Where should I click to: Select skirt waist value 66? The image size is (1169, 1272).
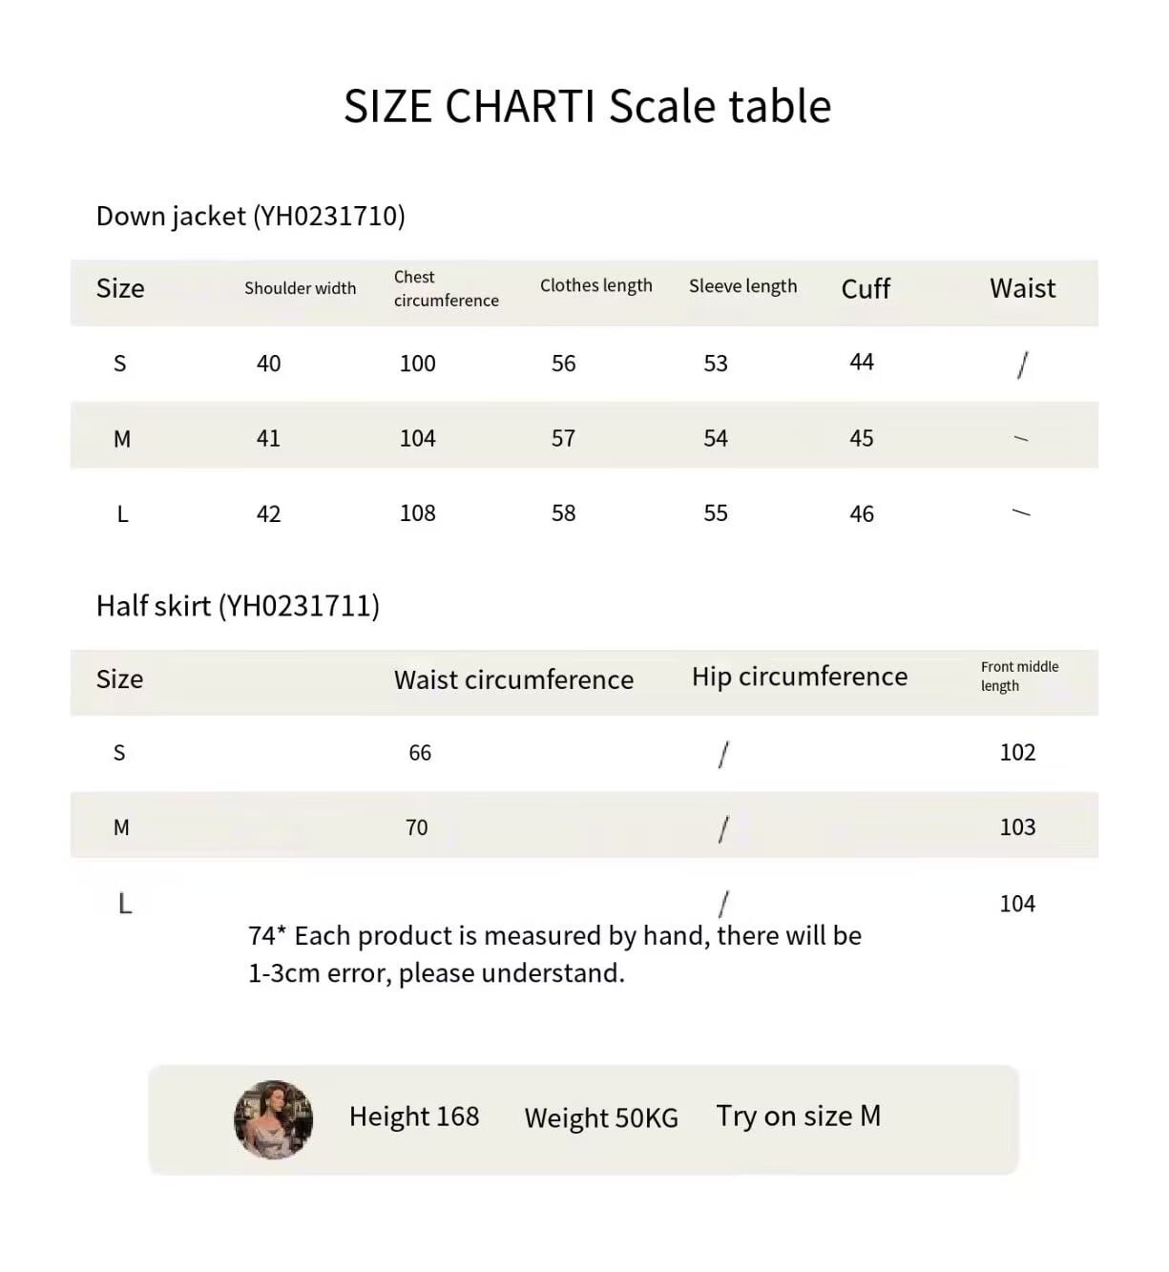coord(420,753)
